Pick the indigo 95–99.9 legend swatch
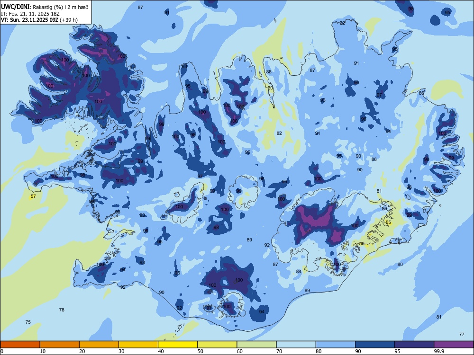 pyautogui.click(x=414, y=345)
